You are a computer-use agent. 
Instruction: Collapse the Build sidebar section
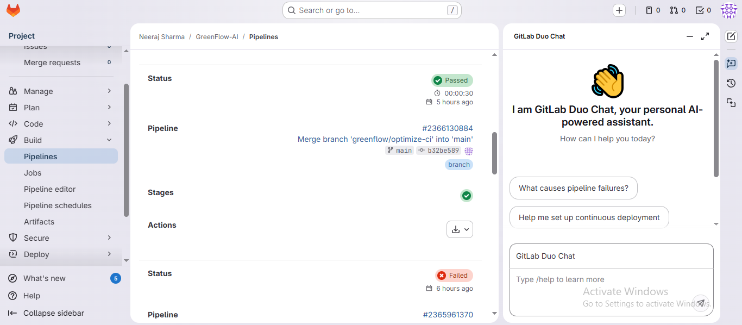point(109,140)
